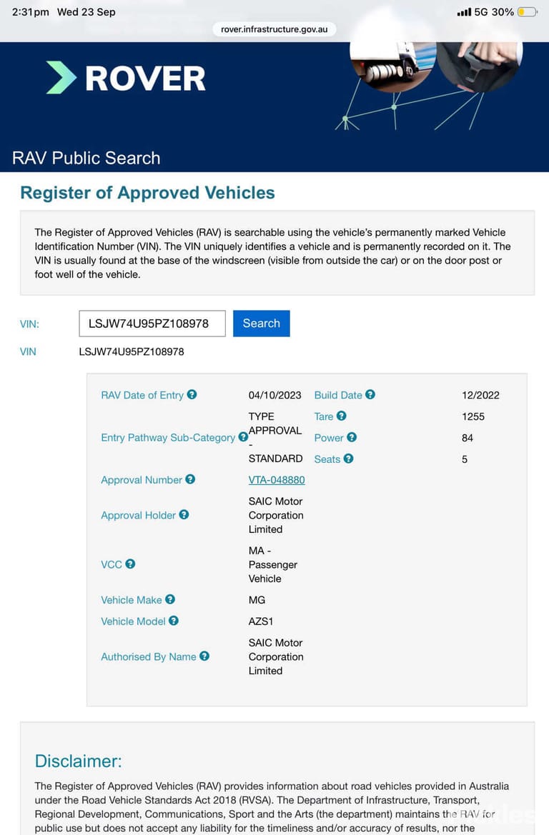This screenshot has height=835, width=549.
Task: Select the seats value 5
Action: (465, 459)
